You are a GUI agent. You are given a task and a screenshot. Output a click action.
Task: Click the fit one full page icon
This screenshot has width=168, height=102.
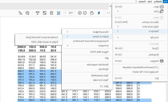pyautogui.click(x=52, y=13)
